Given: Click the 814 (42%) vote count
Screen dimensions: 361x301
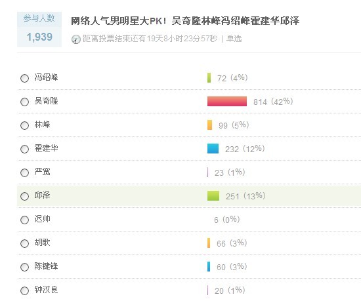Looking at the screenshot, I should coord(273,102).
